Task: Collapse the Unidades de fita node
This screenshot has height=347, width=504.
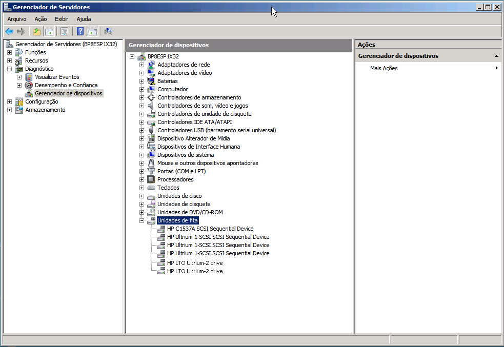Action: pos(142,220)
